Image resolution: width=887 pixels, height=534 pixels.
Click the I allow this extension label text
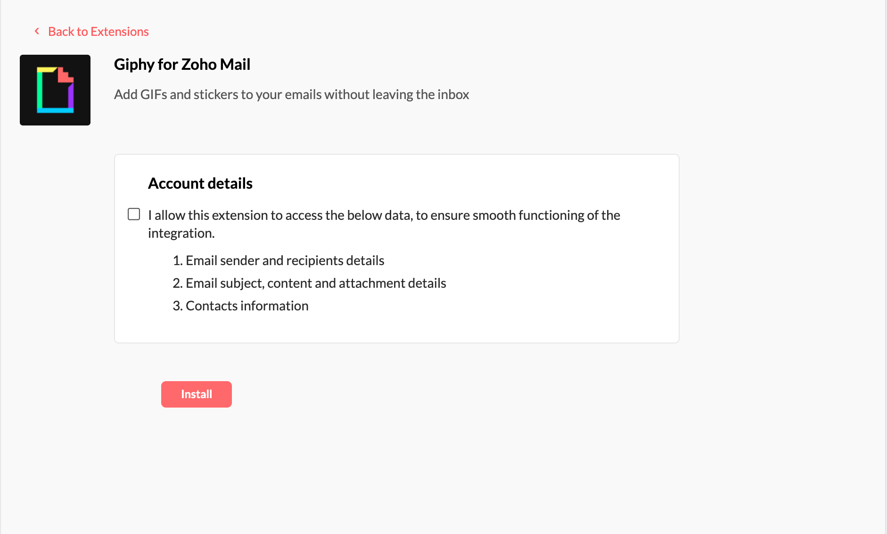tap(384, 224)
